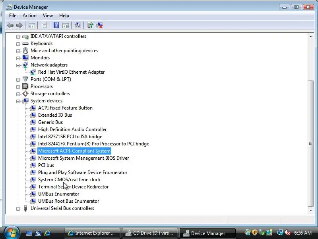This screenshot has width=318, height=239.
Task: Select UMBus Root Bus Enumerator
Action: click(68, 201)
